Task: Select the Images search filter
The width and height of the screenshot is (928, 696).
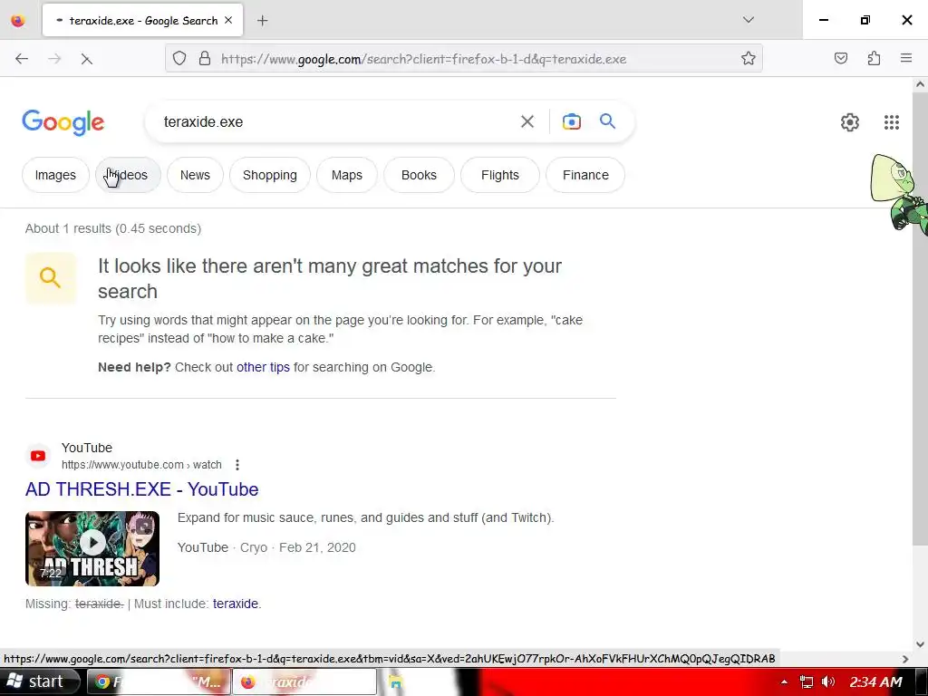Action: point(55,175)
